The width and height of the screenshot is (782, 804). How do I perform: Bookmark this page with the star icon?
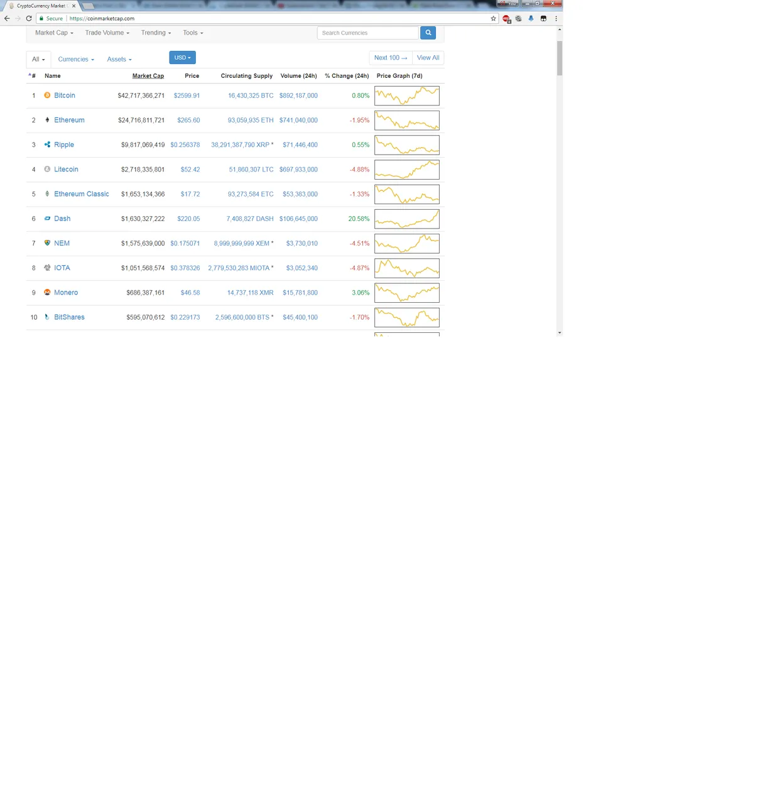[x=493, y=18]
